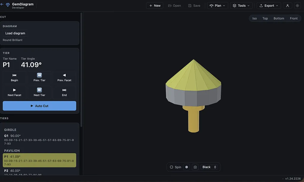The height and width of the screenshot is (182, 304).
Task: Click the 3D gem model preview
Action: [x=194, y=96]
